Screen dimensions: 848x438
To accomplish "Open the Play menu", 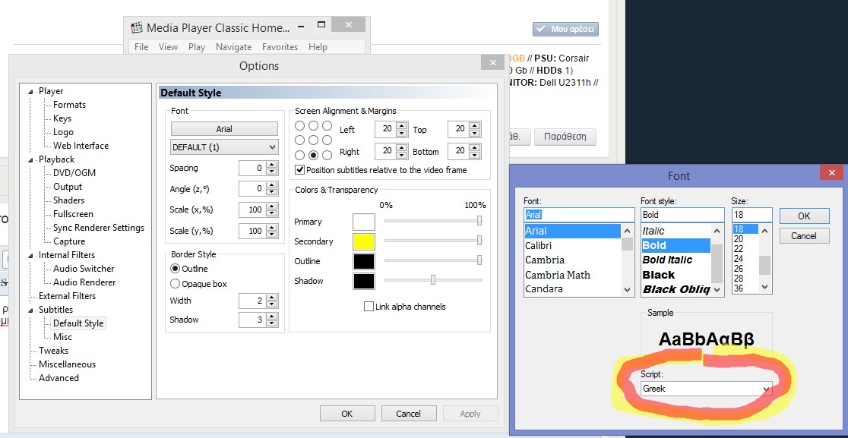I will (196, 47).
